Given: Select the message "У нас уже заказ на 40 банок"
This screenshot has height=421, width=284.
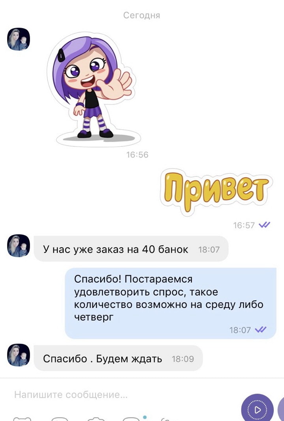Looking at the screenshot, I should click(131, 249).
